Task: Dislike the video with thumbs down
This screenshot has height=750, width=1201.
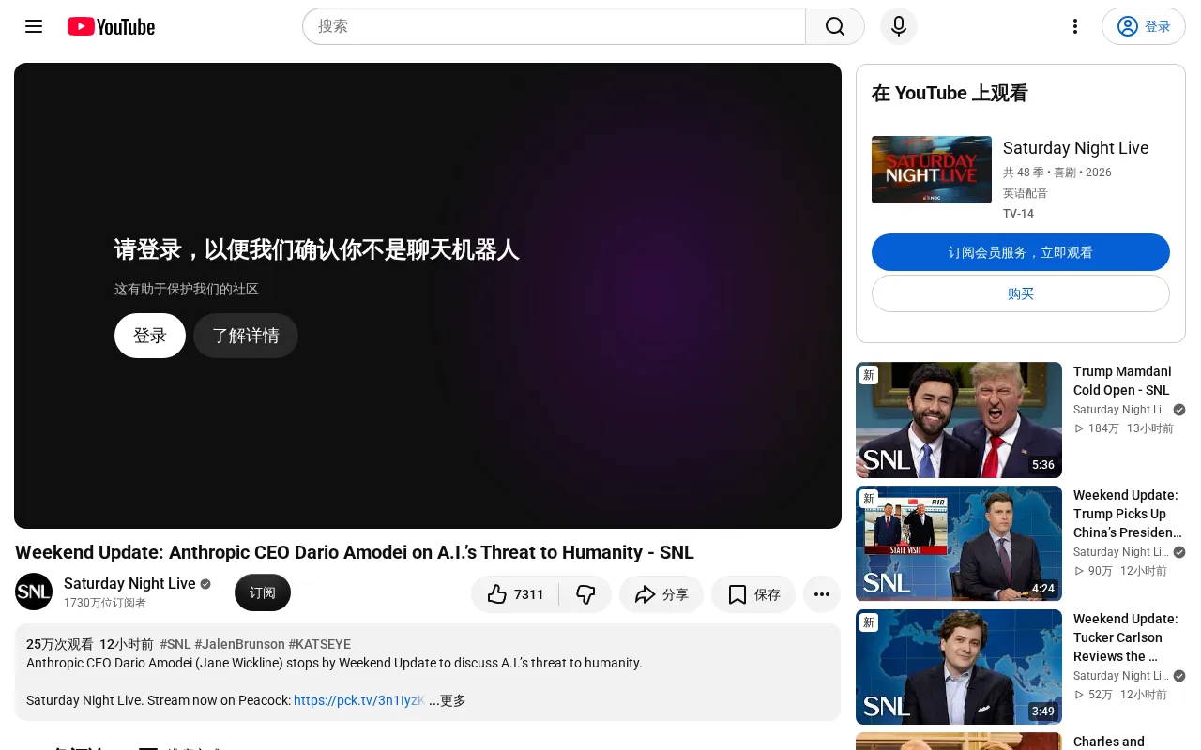Action: tap(585, 594)
